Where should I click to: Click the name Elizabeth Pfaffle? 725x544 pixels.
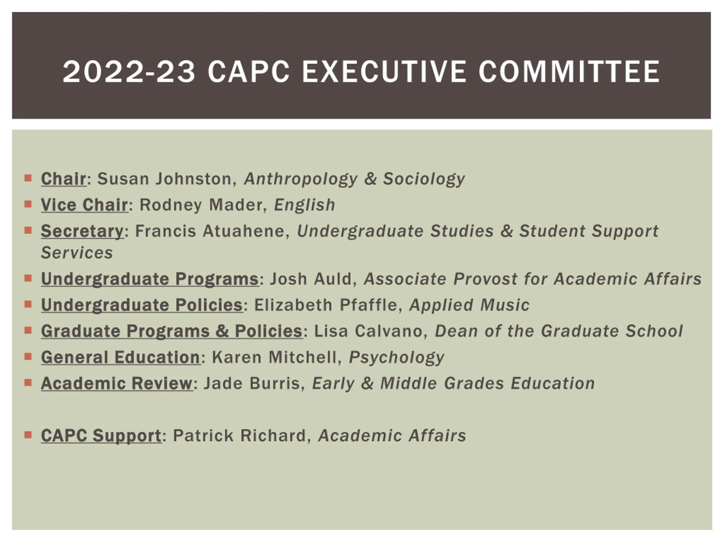tap(326, 305)
